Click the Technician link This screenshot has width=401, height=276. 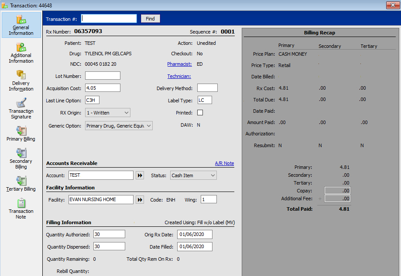(x=179, y=76)
